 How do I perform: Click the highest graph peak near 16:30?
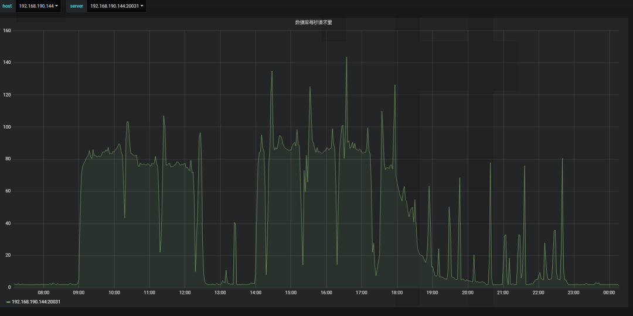tap(346, 58)
